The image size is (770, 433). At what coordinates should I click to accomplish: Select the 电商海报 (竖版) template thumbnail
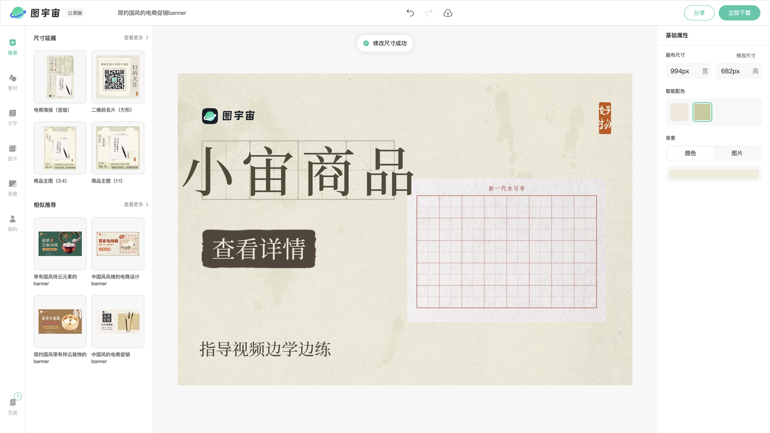coord(60,77)
